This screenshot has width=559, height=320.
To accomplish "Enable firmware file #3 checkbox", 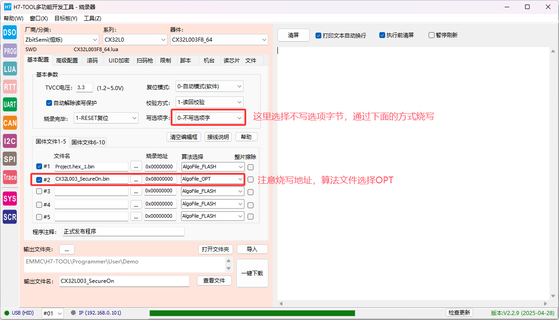I will [x=39, y=191].
